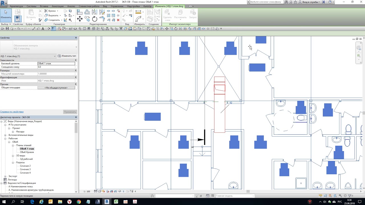
Task: Choose the aligned dimension Измерить tool
Action: point(138,12)
